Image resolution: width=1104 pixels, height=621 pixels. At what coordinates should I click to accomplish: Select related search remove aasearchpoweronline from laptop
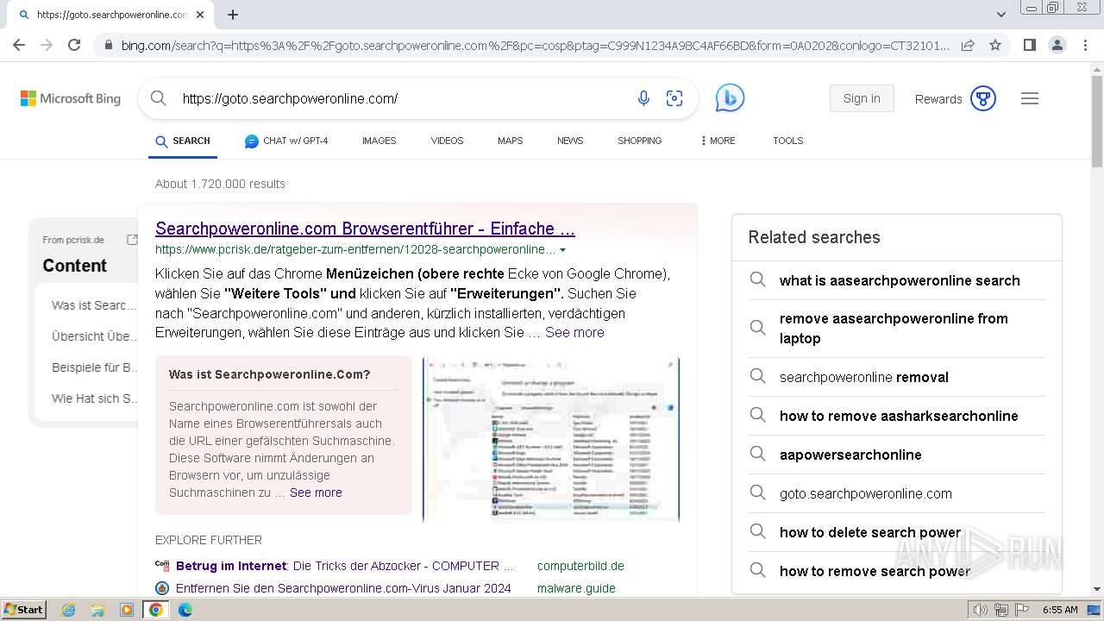pos(897,329)
